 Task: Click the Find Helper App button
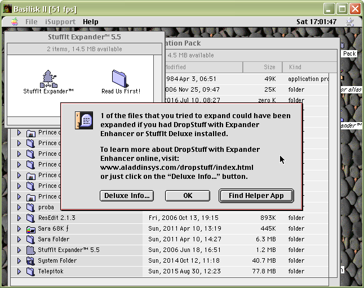256,196
